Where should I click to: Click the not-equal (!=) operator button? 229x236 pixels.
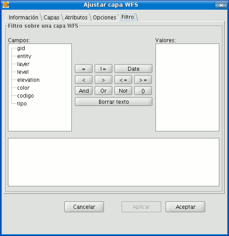coord(103,69)
